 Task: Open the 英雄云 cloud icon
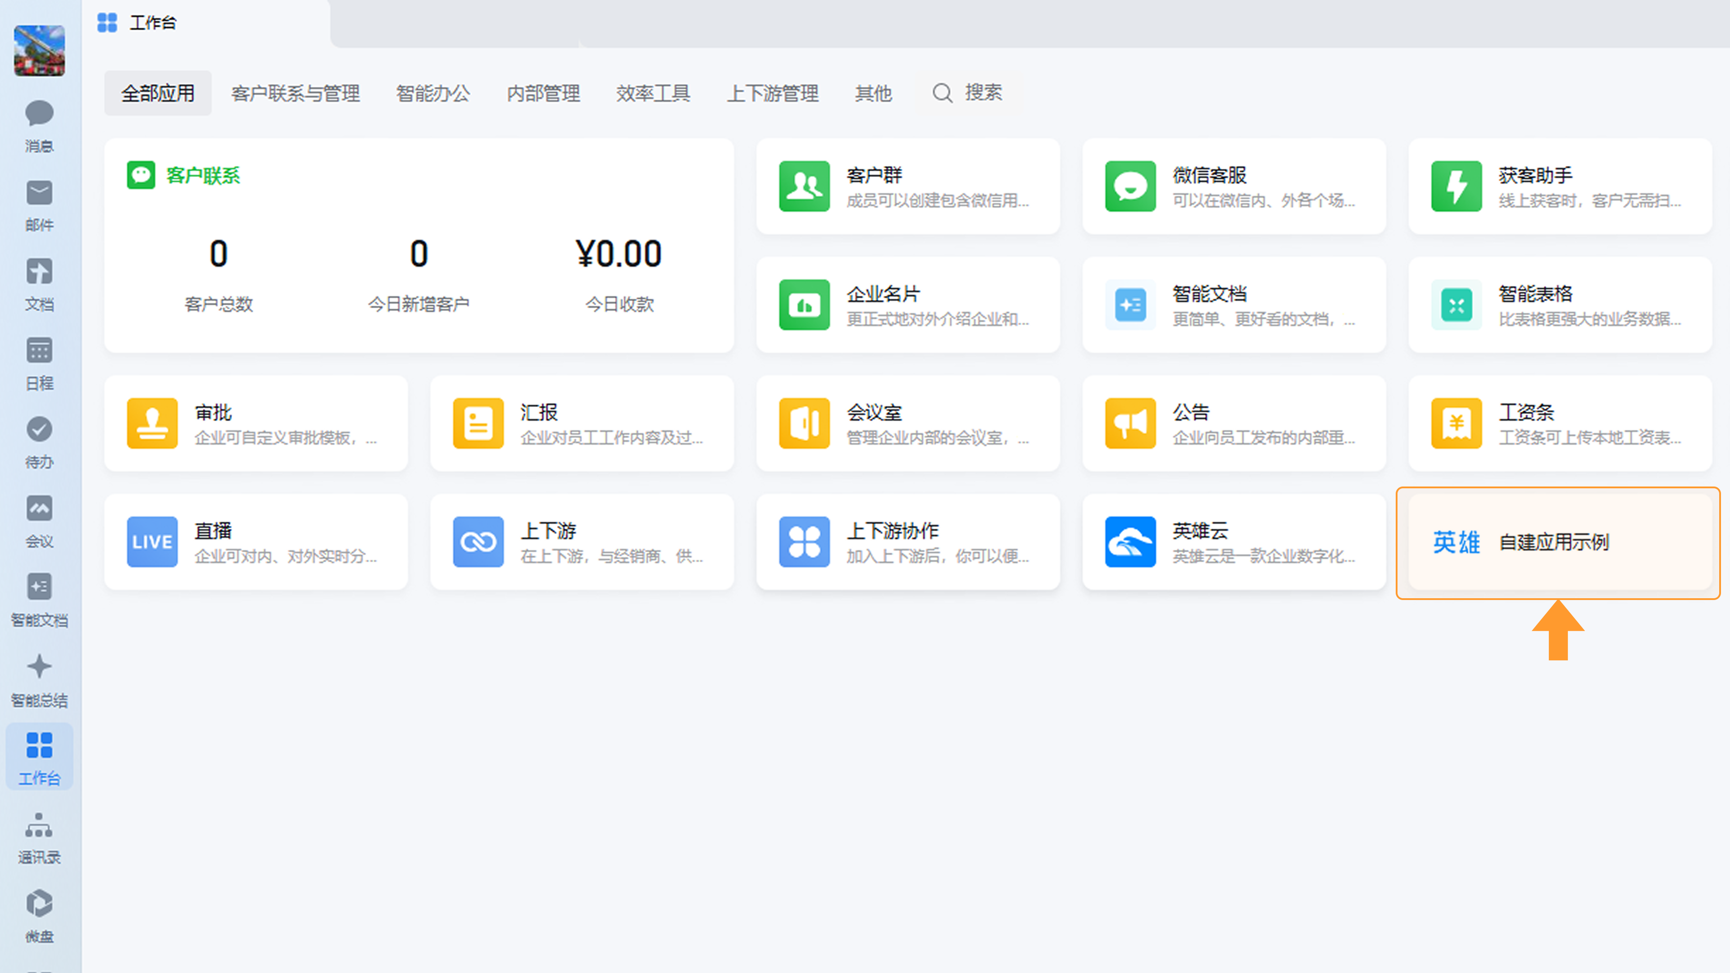click(1130, 542)
